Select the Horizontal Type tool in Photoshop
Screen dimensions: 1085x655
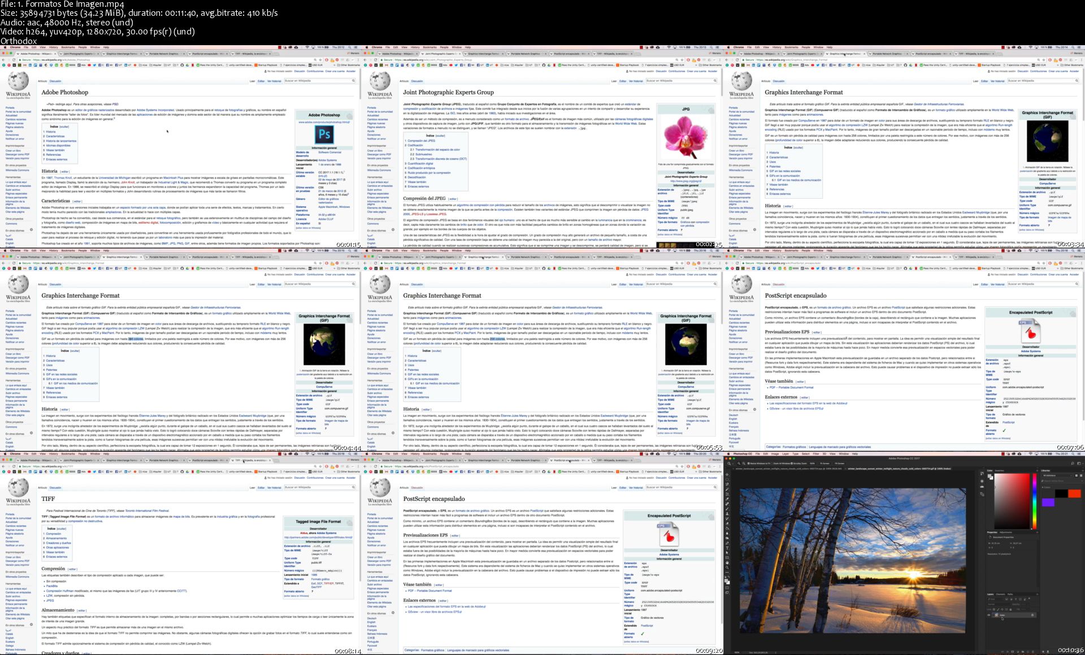pyautogui.click(x=727, y=548)
